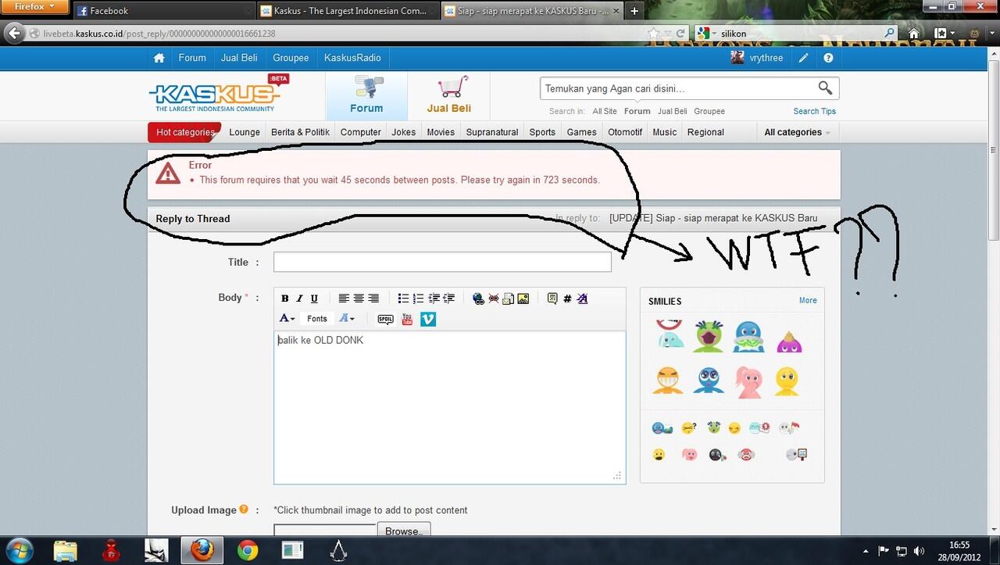This screenshot has width=1000, height=565.
Task: Toggle bold formatting in the editor
Action: pos(285,299)
